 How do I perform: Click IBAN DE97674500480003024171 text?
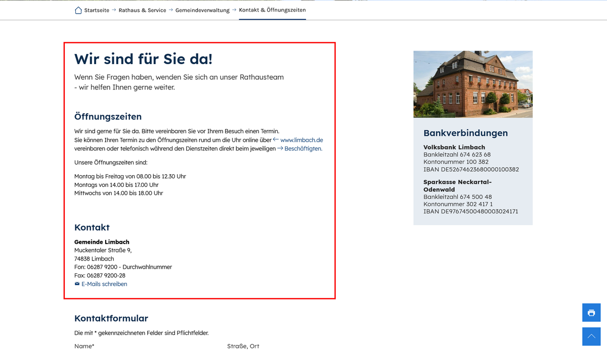(471, 212)
